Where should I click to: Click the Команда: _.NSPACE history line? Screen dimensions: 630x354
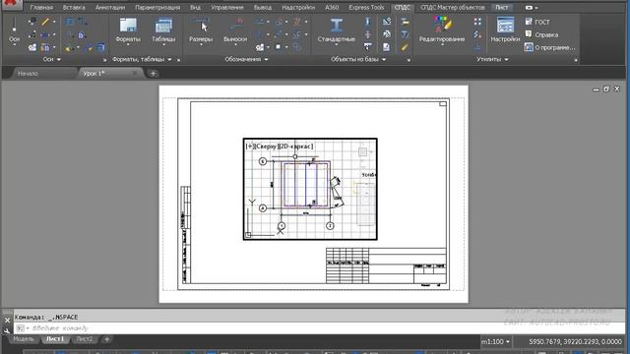click(x=46, y=317)
